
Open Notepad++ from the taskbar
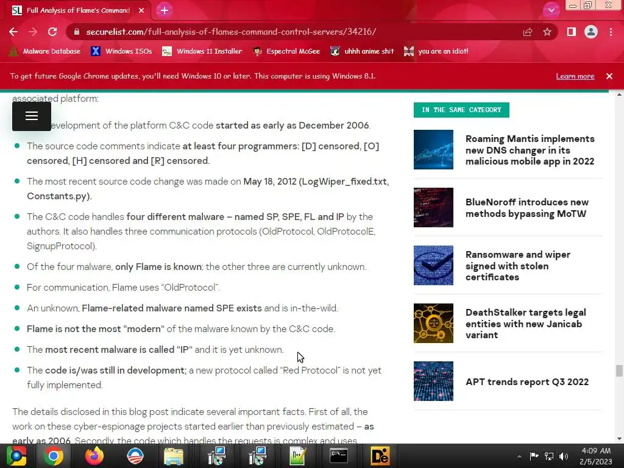coord(298,456)
